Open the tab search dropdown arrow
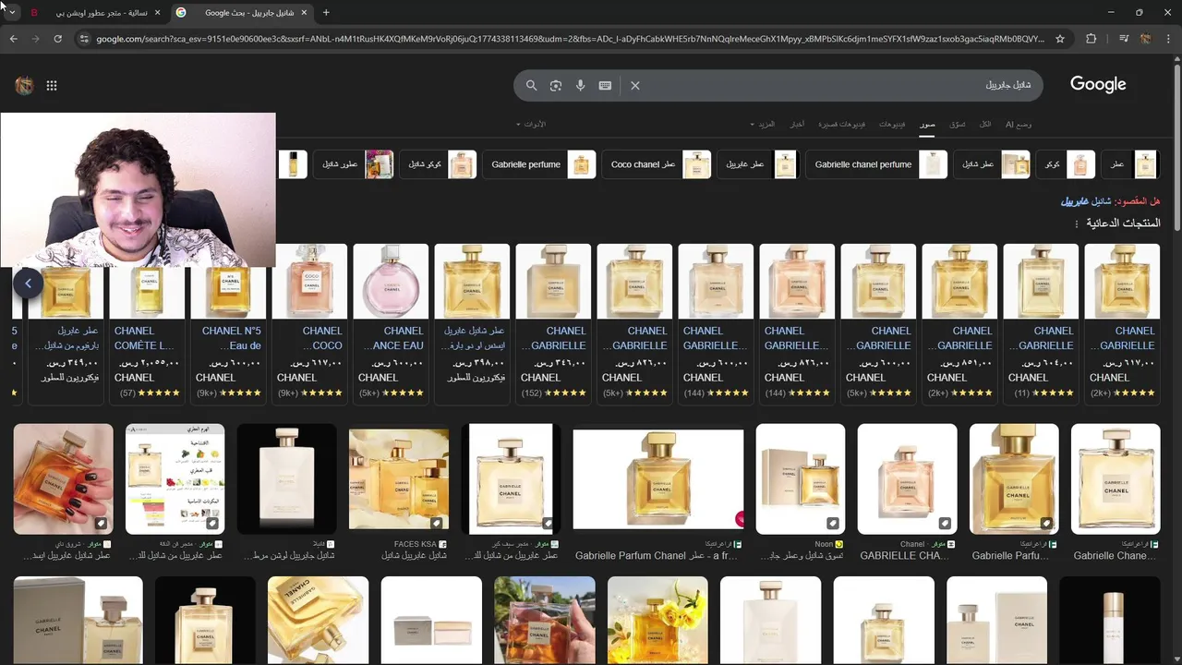 click(12, 13)
